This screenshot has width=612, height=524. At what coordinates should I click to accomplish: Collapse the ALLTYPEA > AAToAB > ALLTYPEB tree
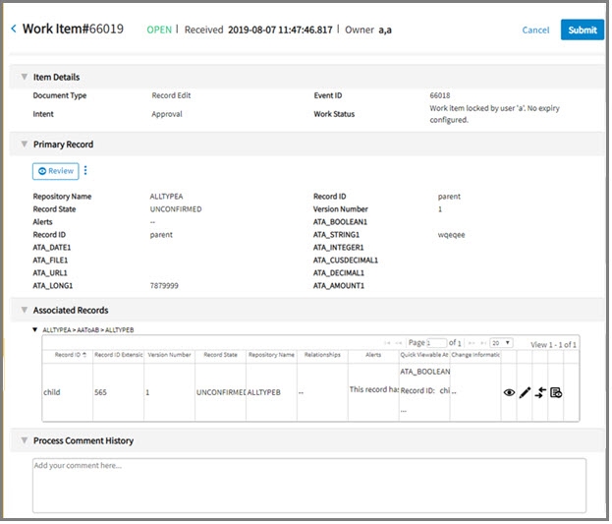click(36, 329)
